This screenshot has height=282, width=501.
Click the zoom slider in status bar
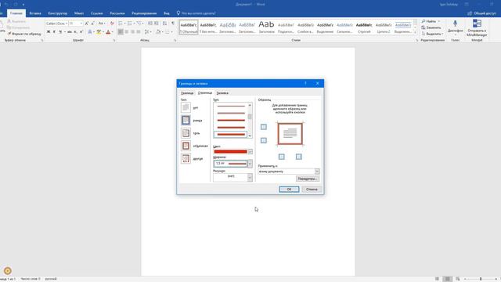(481, 279)
